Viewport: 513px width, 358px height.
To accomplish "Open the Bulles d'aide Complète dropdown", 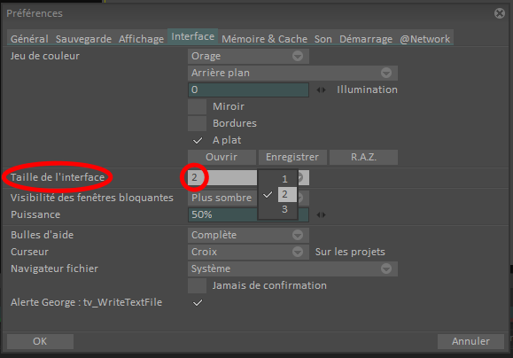I will pos(248,235).
